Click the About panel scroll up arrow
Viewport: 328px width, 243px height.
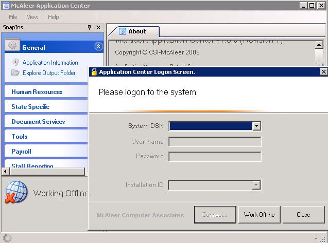pos(319,45)
